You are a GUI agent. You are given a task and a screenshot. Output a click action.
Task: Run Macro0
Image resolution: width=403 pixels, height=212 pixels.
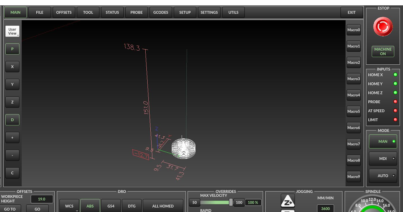tap(354, 30)
